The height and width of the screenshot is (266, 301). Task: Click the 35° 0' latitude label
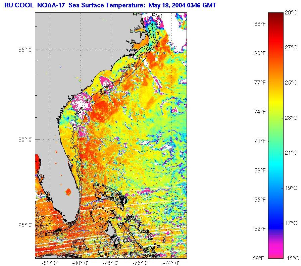25,50
